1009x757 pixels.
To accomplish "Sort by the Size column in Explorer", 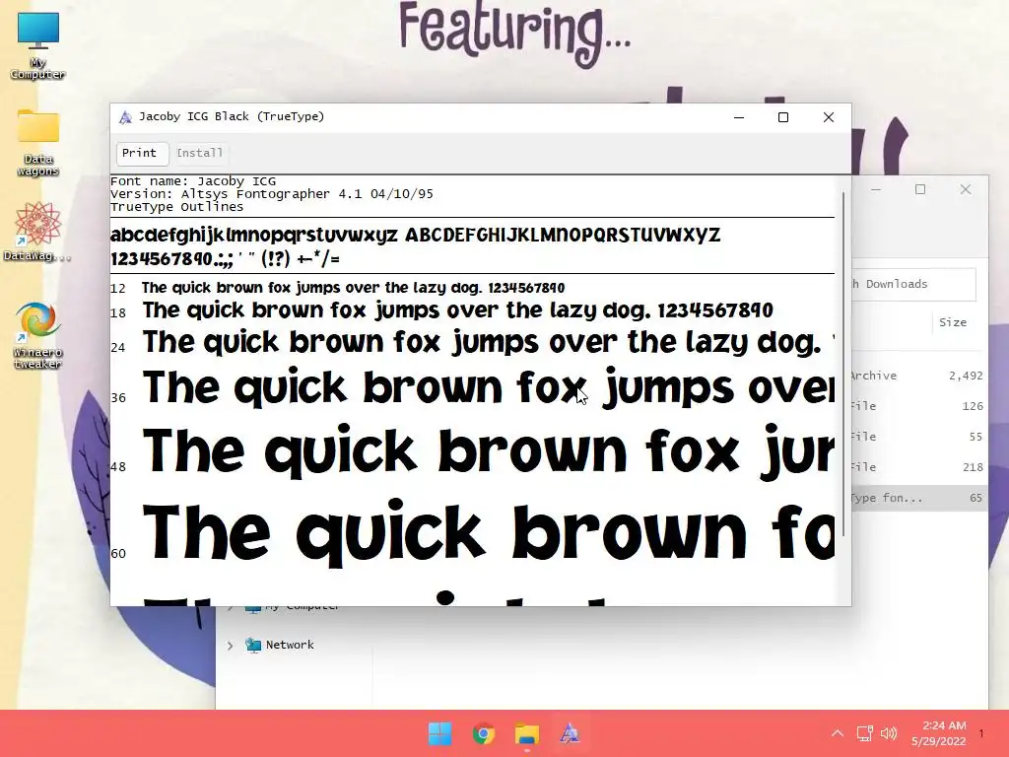I will (x=953, y=322).
